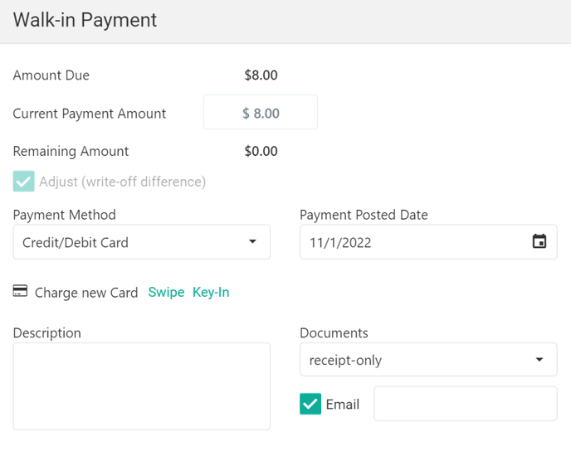Click the Email checkbox label text
Image resolution: width=571 pixels, height=461 pixels.
[x=343, y=405]
